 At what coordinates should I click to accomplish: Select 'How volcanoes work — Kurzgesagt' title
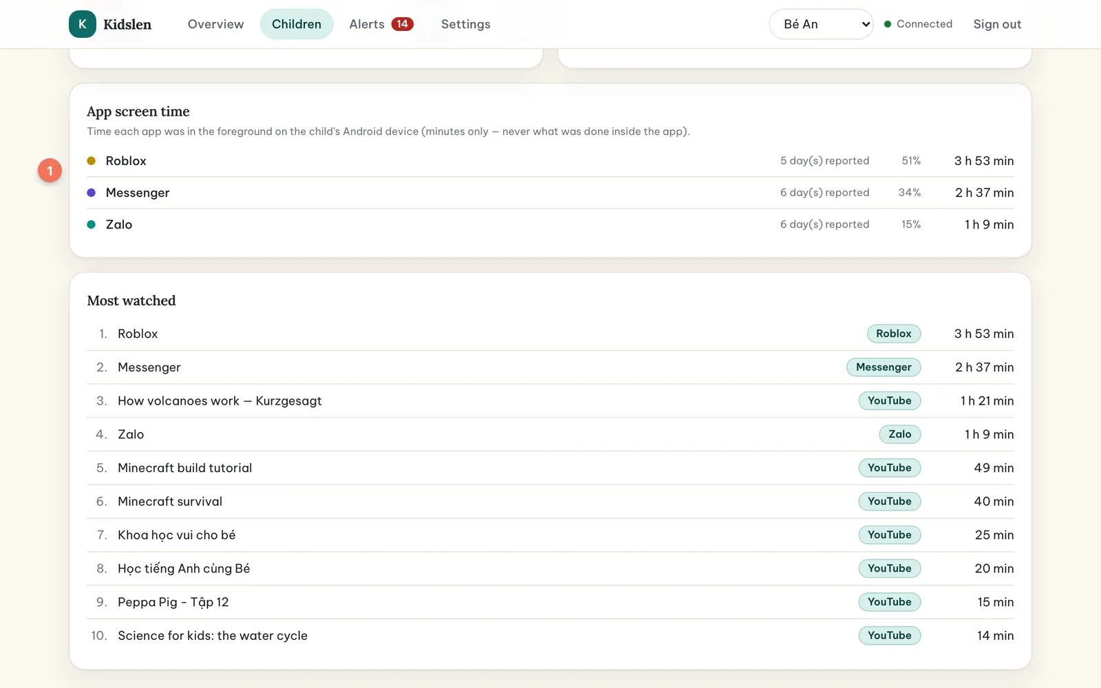click(220, 401)
